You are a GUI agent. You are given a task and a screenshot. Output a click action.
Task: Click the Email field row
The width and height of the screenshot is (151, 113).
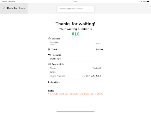(75, 72)
